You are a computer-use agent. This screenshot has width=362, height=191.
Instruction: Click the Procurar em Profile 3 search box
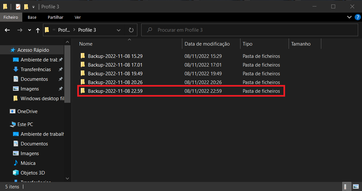click(x=252, y=30)
